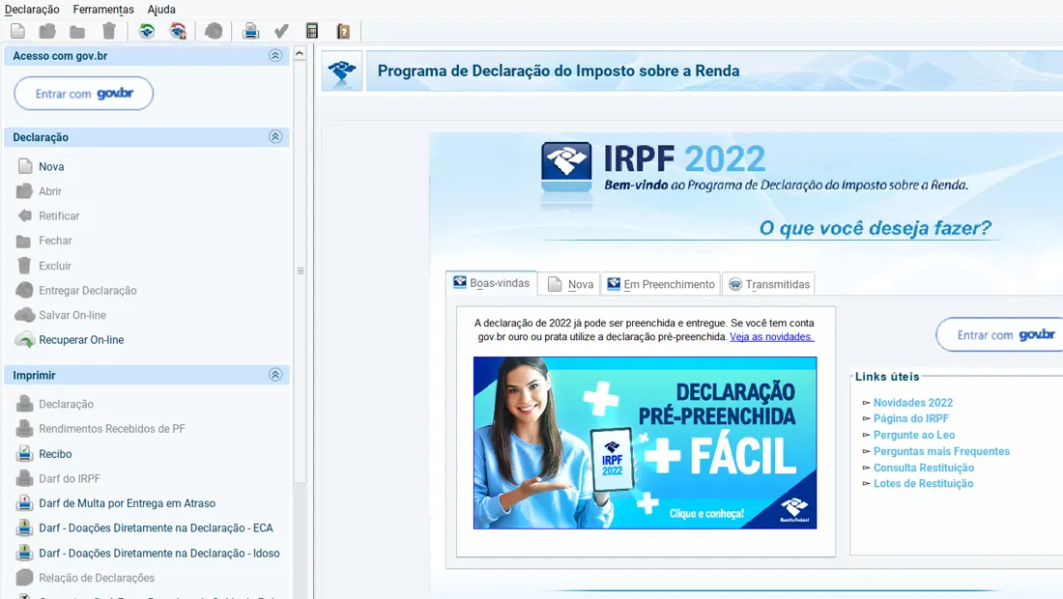
Task: Click Entregar Declaração text entry
Action: [x=87, y=290]
